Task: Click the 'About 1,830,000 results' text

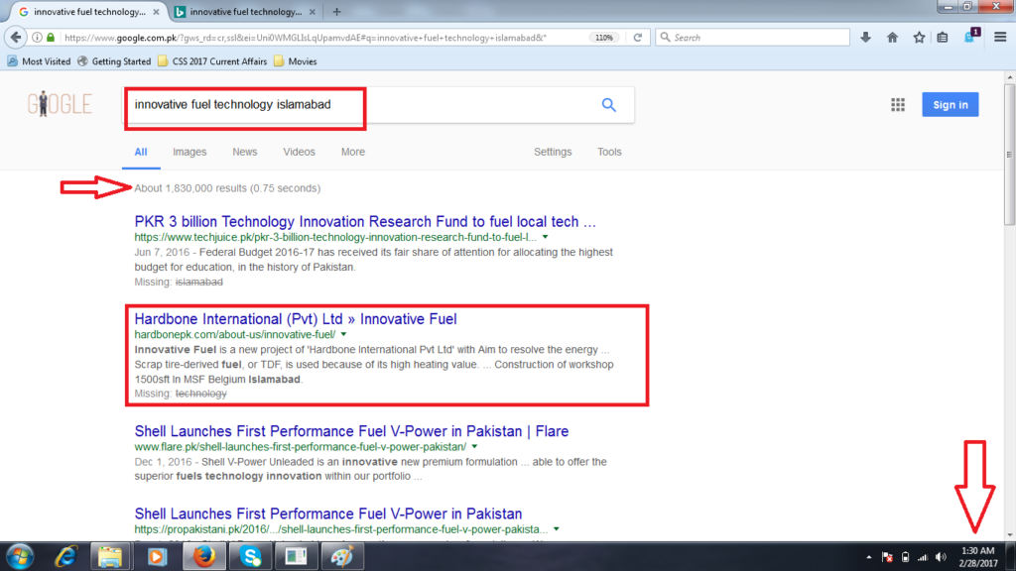Action: (x=227, y=188)
